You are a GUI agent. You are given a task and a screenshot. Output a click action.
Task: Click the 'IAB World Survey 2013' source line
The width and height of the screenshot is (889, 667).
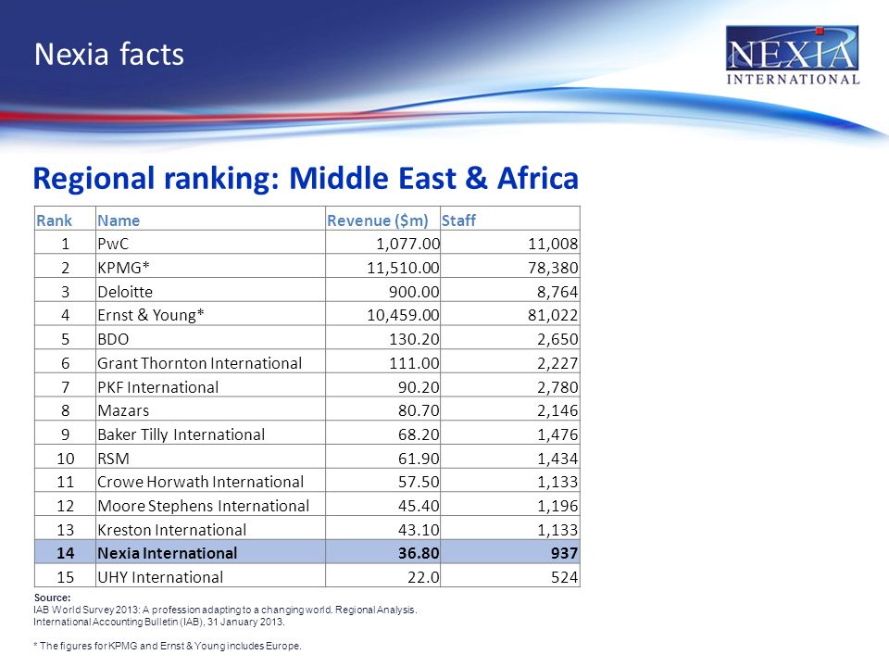225,610
